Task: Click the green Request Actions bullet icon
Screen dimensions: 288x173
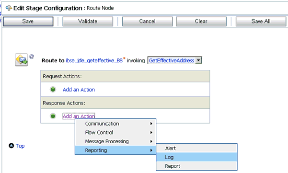Action: (x=53, y=90)
